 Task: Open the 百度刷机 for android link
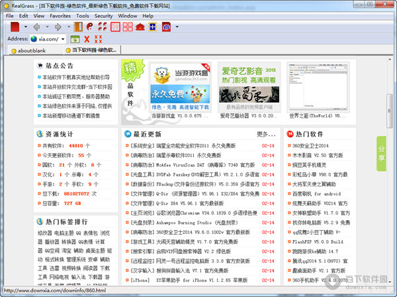[x=316, y=194]
